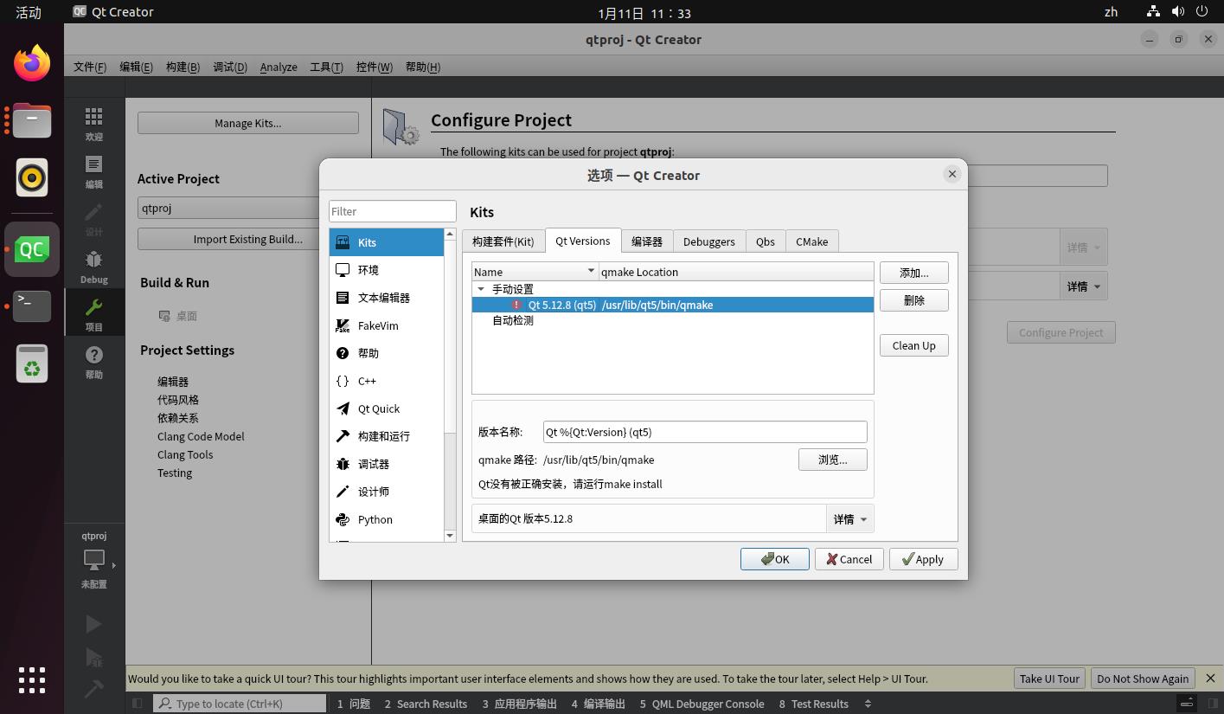
Task: Switch to 构建套件(Kit) tab
Action: [x=503, y=241]
